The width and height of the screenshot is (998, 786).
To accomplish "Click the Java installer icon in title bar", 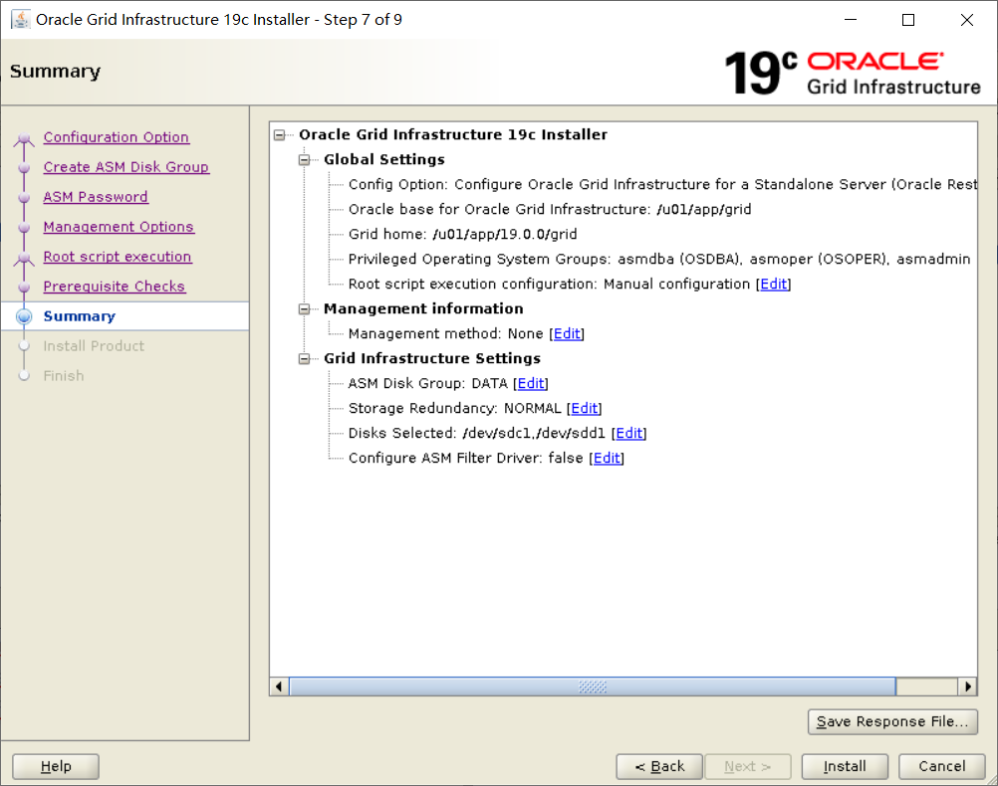I will click(20, 20).
